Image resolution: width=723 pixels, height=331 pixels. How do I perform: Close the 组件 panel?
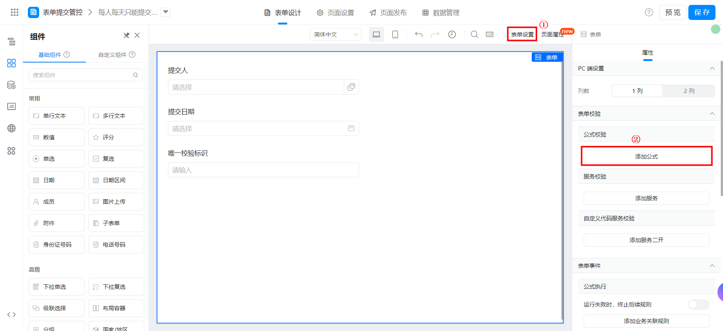click(137, 35)
